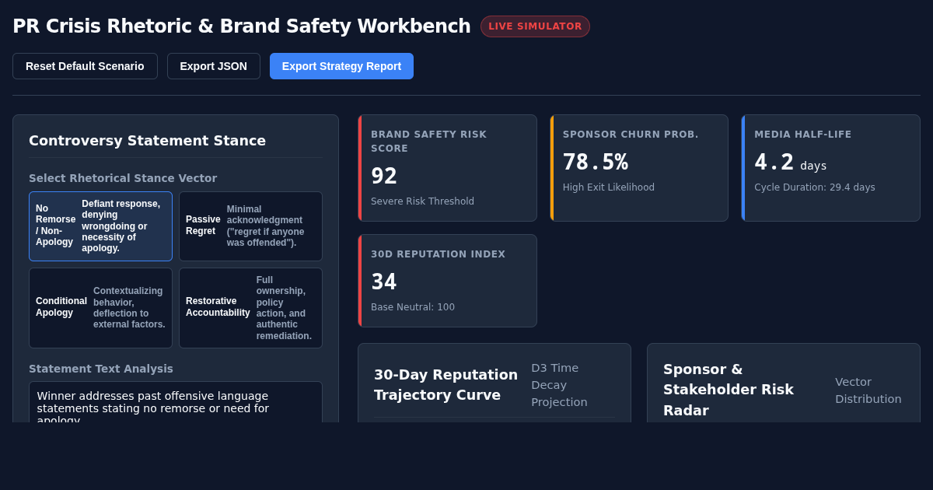Click the Sponsor Churn Prob. card
933x490 pixels.
639,168
